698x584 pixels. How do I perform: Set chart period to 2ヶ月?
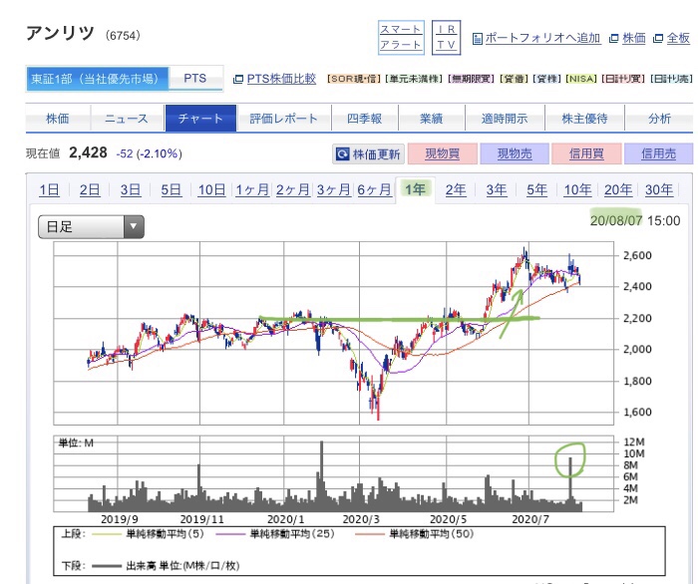[293, 190]
